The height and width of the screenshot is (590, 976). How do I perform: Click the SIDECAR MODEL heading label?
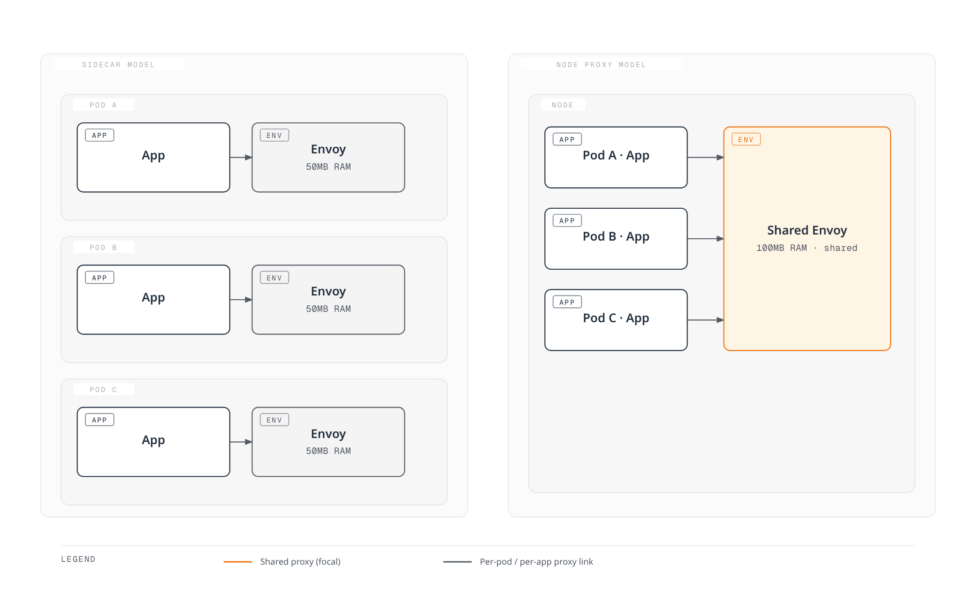click(x=118, y=65)
